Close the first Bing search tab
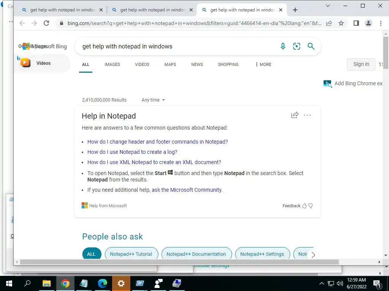 pyautogui.click(x=101, y=10)
